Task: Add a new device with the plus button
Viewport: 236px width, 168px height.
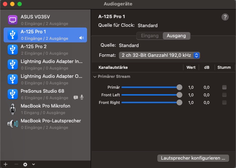Action: tap(5, 164)
